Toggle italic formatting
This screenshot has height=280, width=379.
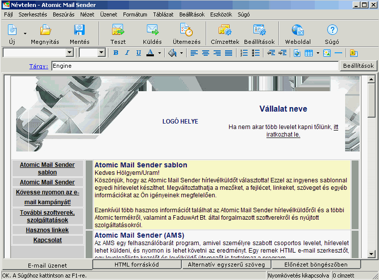click(x=127, y=53)
